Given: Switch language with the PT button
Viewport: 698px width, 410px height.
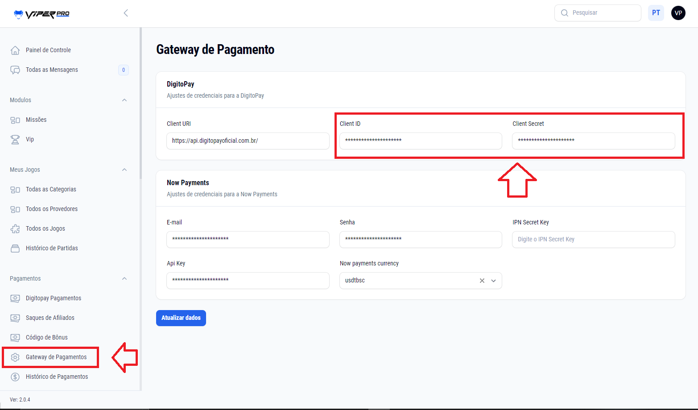Looking at the screenshot, I should (656, 13).
